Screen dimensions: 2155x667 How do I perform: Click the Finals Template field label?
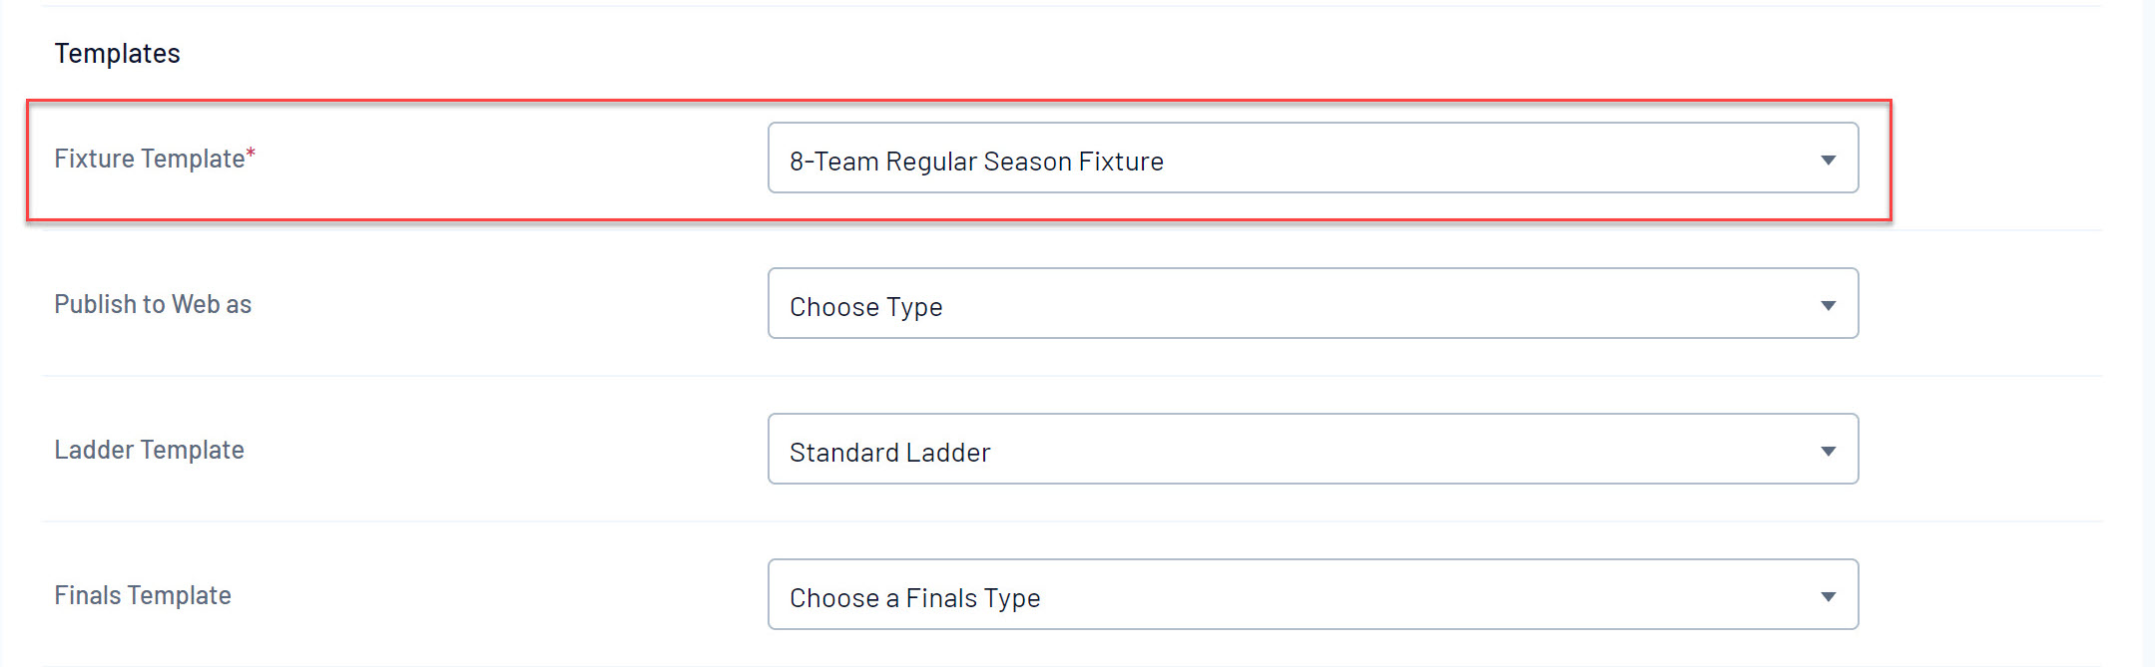[x=143, y=595]
